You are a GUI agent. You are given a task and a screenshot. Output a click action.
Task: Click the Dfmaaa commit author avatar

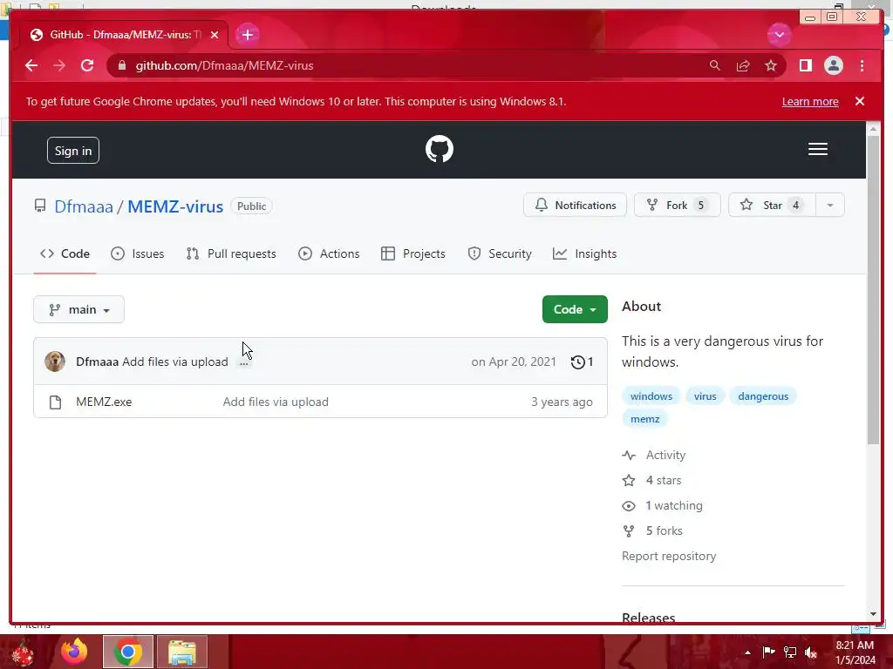(x=55, y=362)
